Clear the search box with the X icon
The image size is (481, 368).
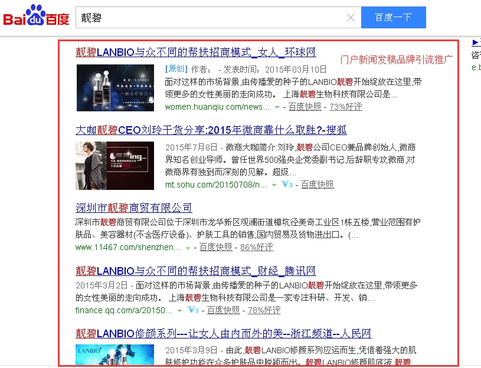pyautogui.click(x=351, y=18)
